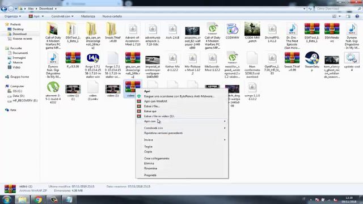
Task: Click the Masterizza toolbar button
Action: pyautogui.click(x=88, y=16)
